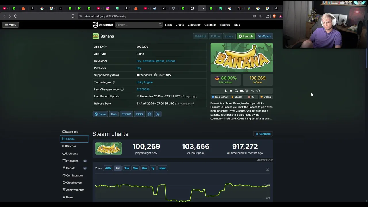This screenshot has width=368, height=207.
Task: Open the X (Twitter) link button
Action: tap(158, 114)
